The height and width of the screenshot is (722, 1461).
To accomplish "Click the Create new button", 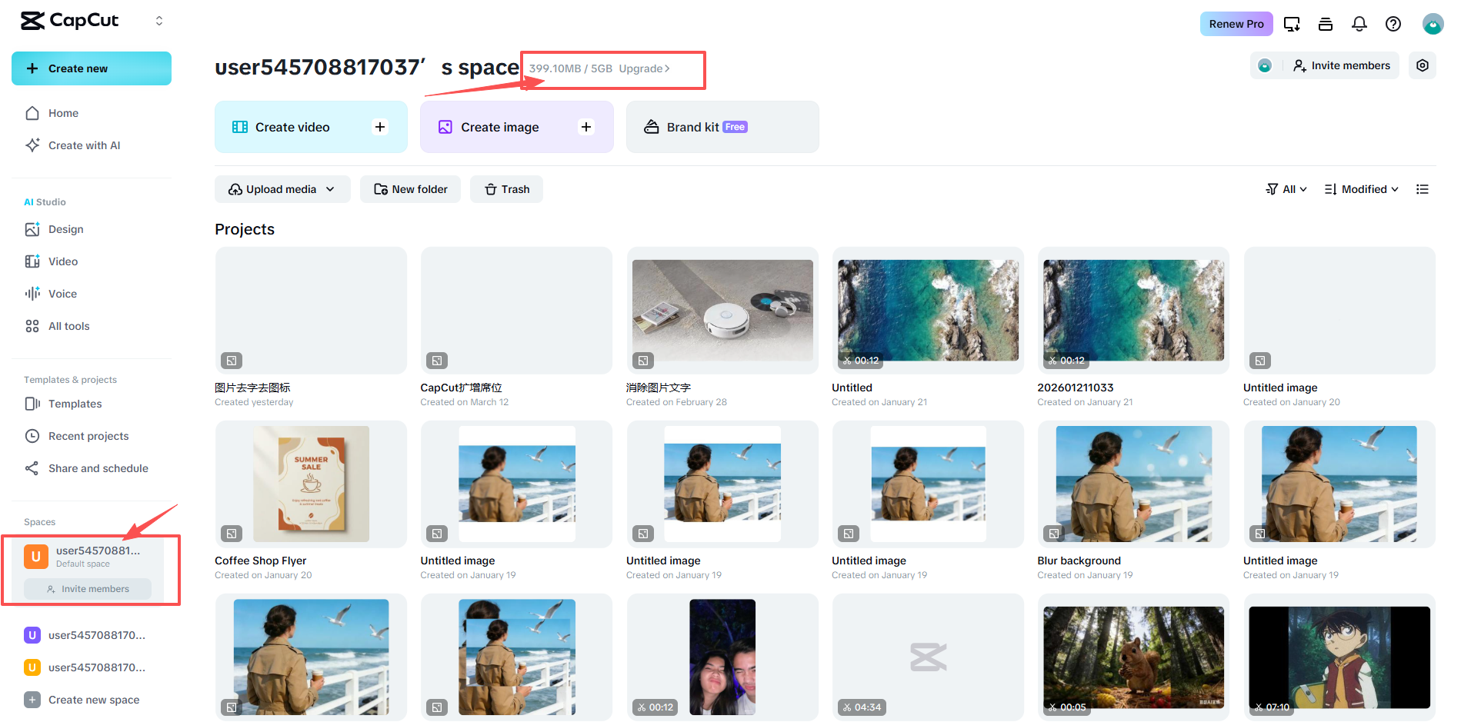I will click(x=92, y=68).
